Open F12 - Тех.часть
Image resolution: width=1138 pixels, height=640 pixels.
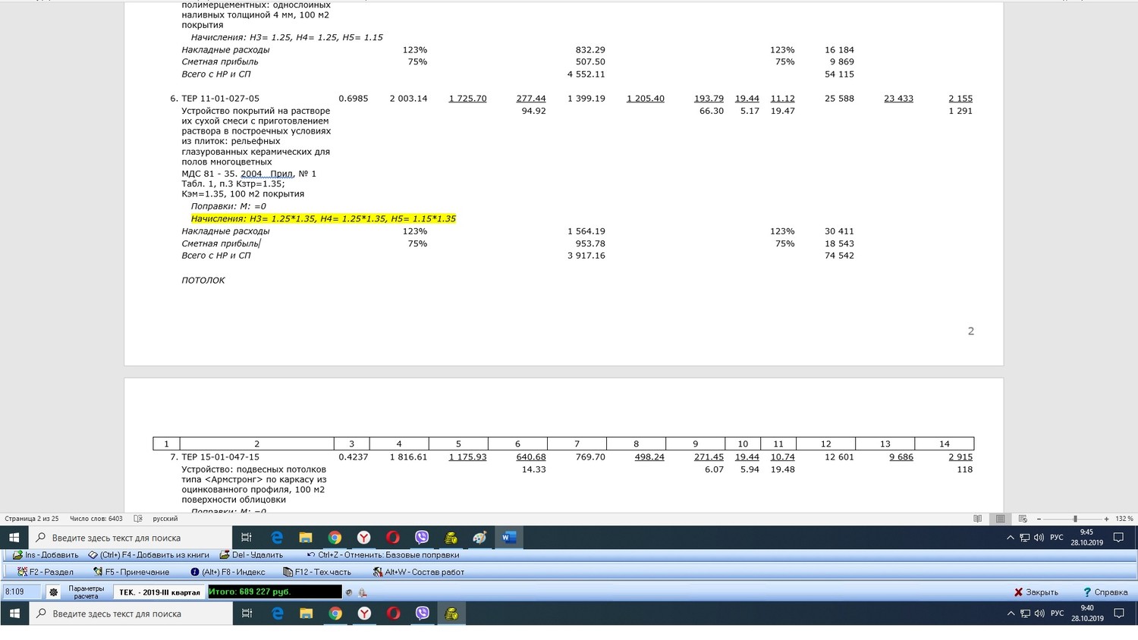click(316, 572)
